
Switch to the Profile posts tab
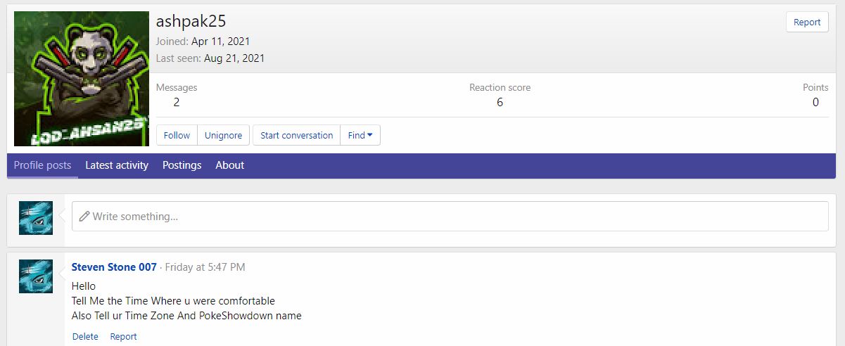tap(42, 165)
